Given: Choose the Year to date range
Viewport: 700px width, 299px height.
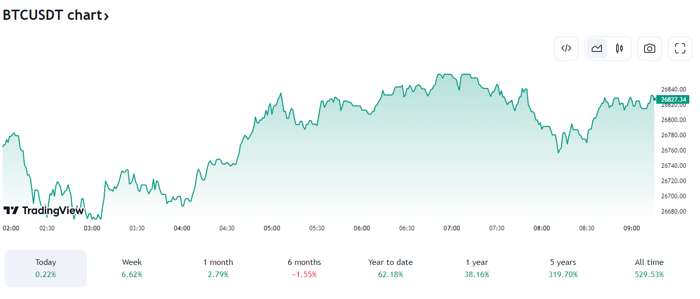Looking at the screenshot, I should click(x=390, y=268).
